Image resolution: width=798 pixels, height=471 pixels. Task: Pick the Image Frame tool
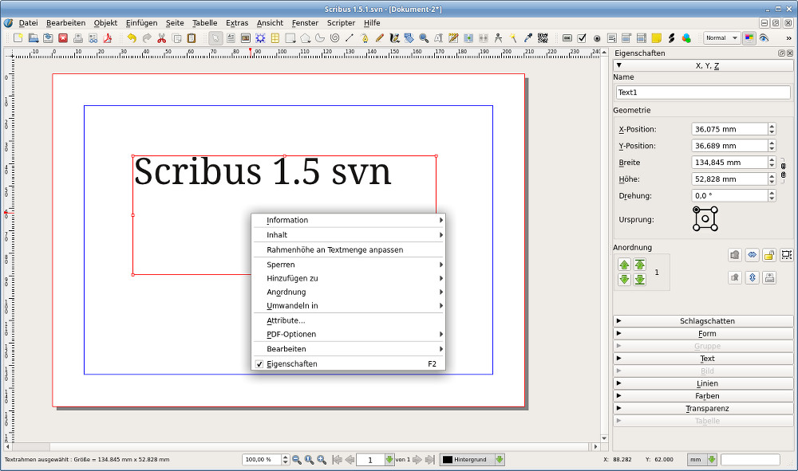pyautogui.click(x=245, y=38)
